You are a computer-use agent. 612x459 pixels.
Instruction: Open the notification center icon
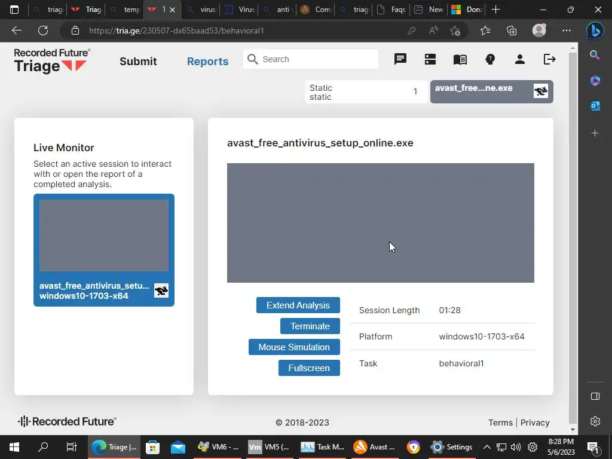[x=593, y=447]
